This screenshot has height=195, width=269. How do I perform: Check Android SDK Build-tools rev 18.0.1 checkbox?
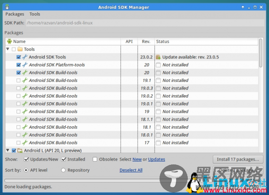(18, 135)
